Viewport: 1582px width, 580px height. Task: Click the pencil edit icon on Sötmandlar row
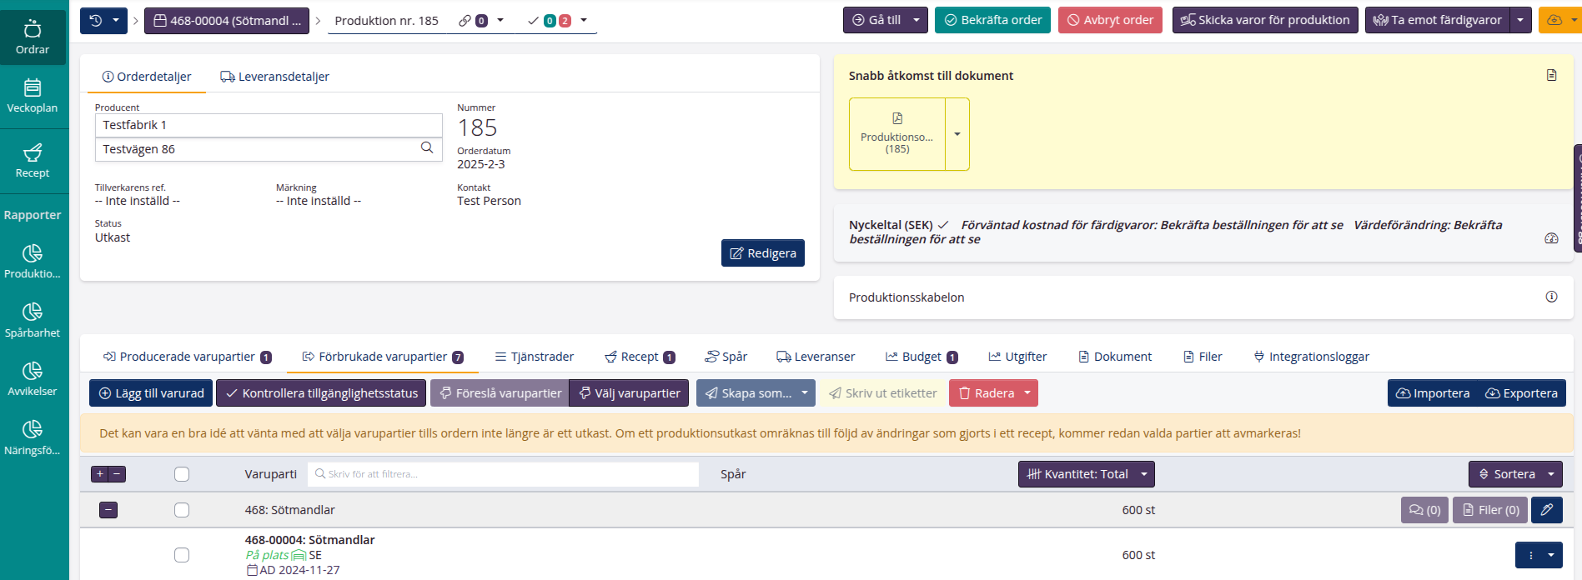point(1546,510)
